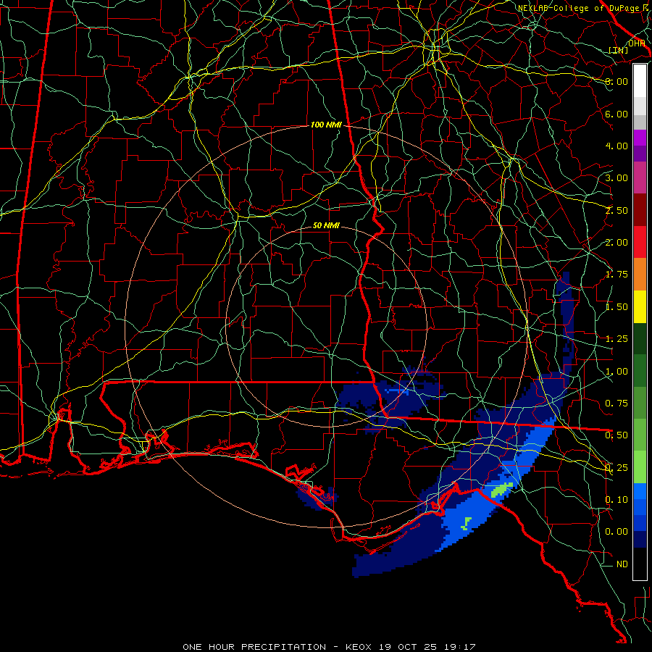The height and width of the screenshot is (652, 652).
Task: Pick the bright red legend swatch
Action: [x=640, y=242]
